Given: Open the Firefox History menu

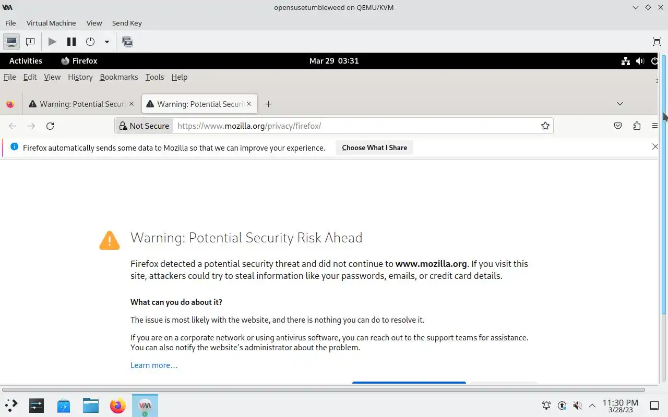Looking at the screenshot, I should (x=80, y=77).
